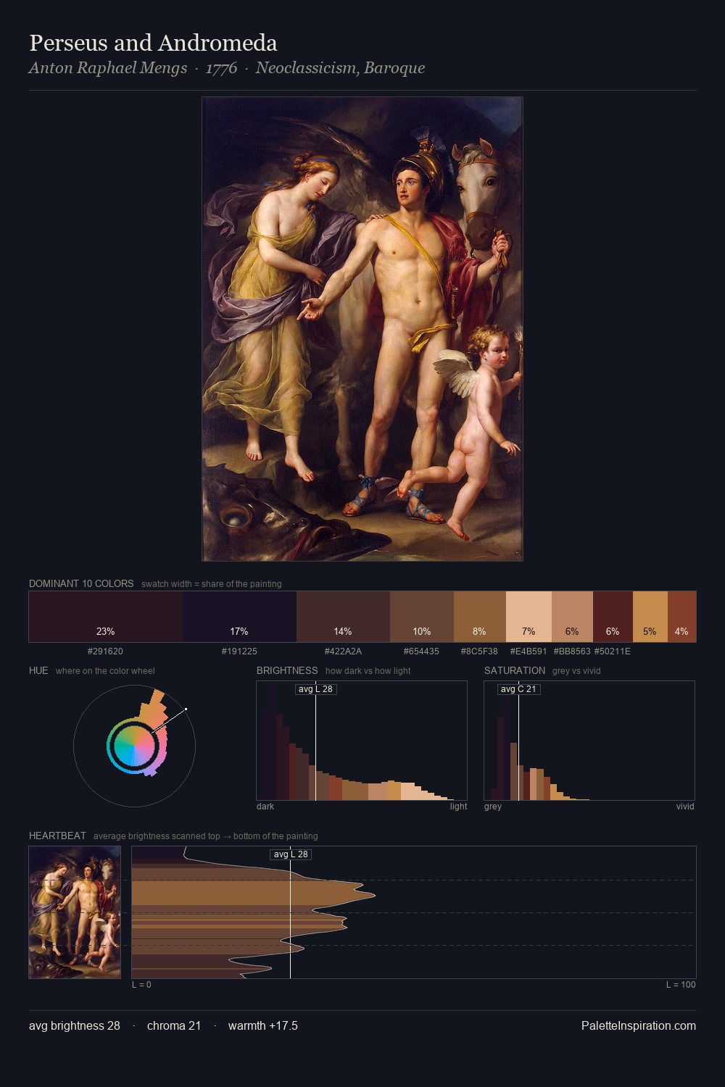Click the hue color wheel center
The width and height of the screenshot is (725, 1087).
(x=134, y=746)
